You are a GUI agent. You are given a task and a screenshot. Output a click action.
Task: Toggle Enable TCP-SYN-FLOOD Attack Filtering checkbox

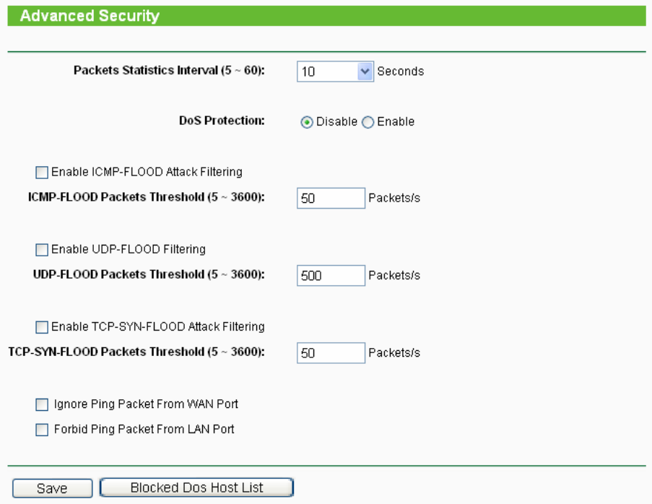(42, 327)
